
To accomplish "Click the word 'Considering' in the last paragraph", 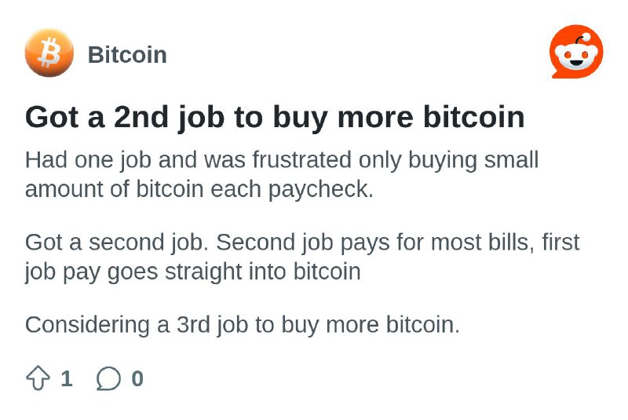I will [x=87, y=325].
